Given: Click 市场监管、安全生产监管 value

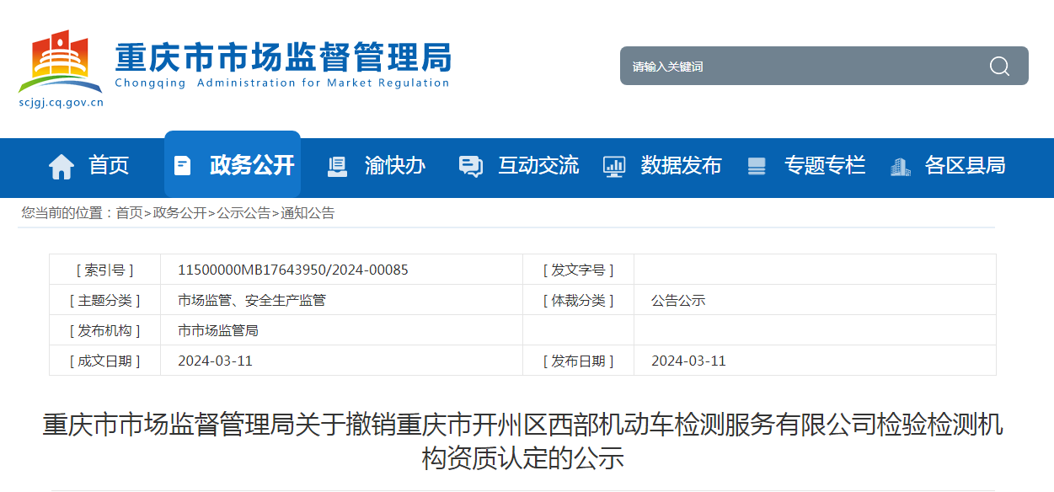Looking at the screenshot, I should [x=252, y=300].
